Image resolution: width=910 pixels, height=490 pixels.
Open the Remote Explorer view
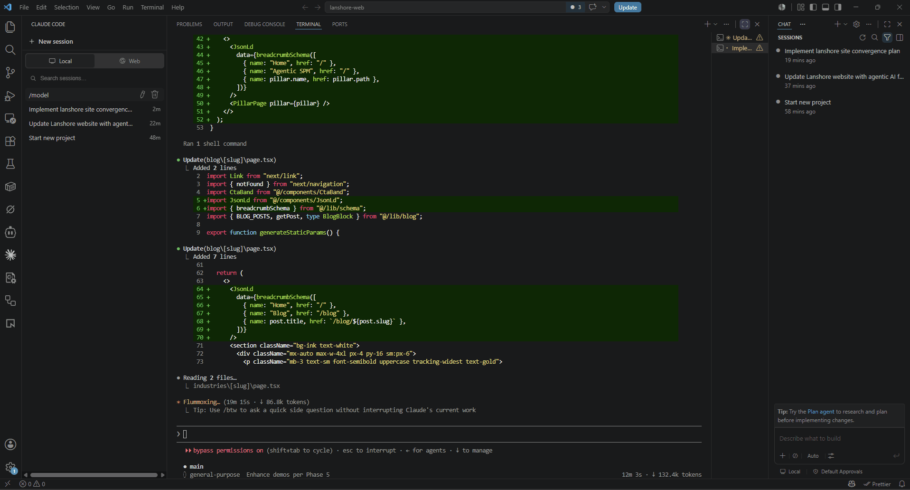point(10,118)
